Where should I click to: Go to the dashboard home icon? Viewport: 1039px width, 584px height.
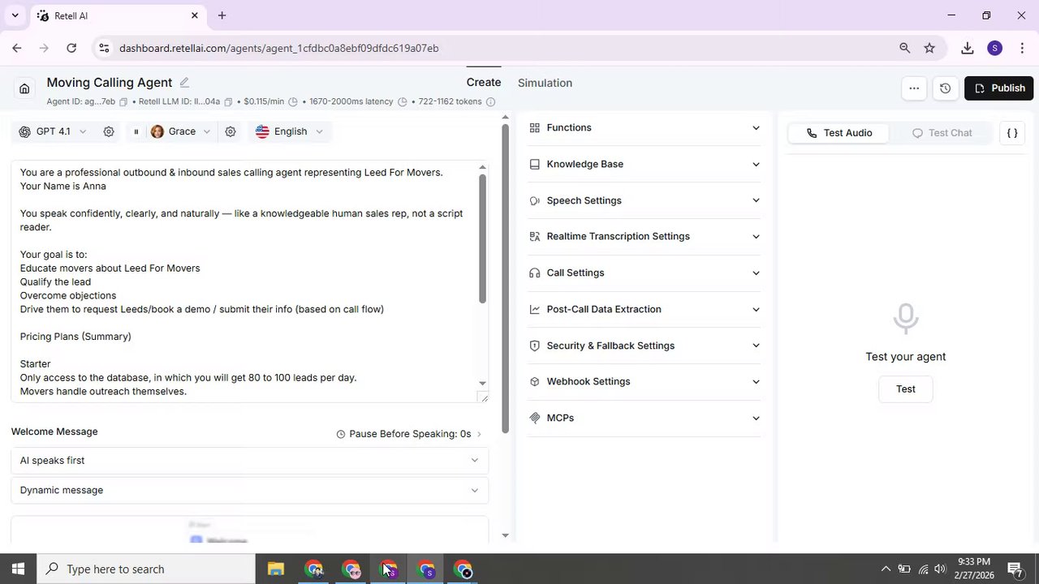pos(24,88)
